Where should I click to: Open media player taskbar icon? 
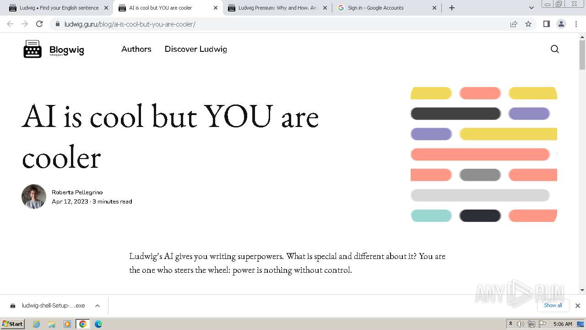[x=67, y=324]
